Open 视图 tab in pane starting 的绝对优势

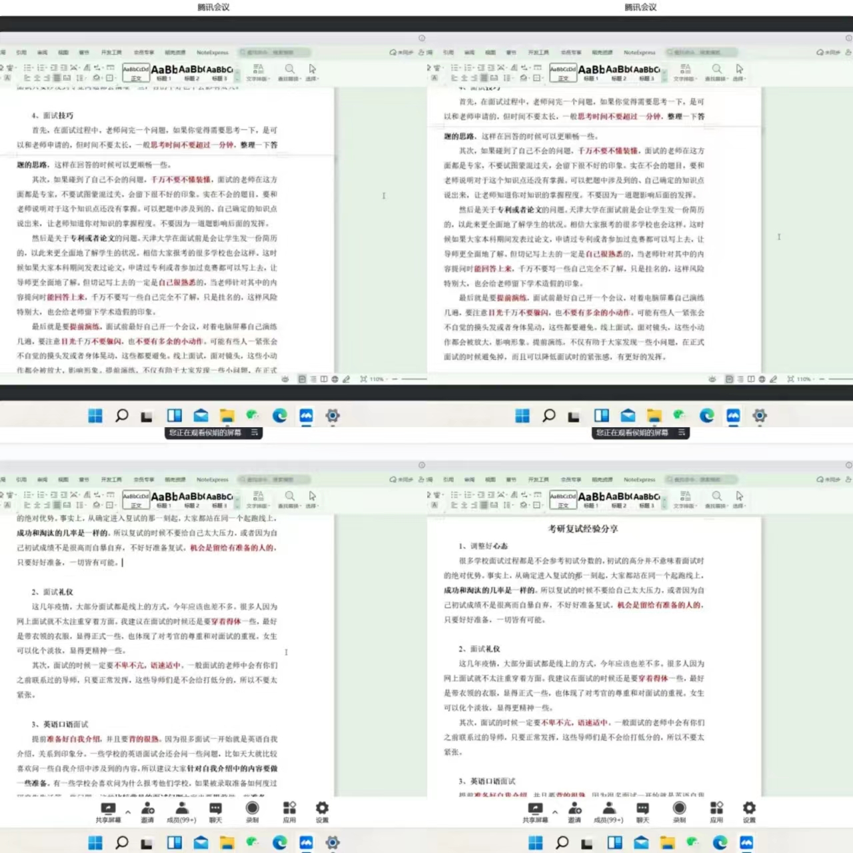tap(63, 479)
